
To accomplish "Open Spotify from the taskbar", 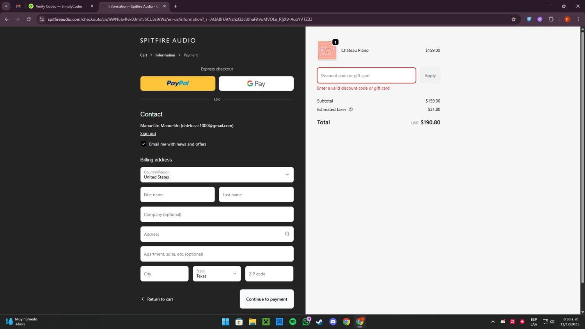I will [293, 322].
